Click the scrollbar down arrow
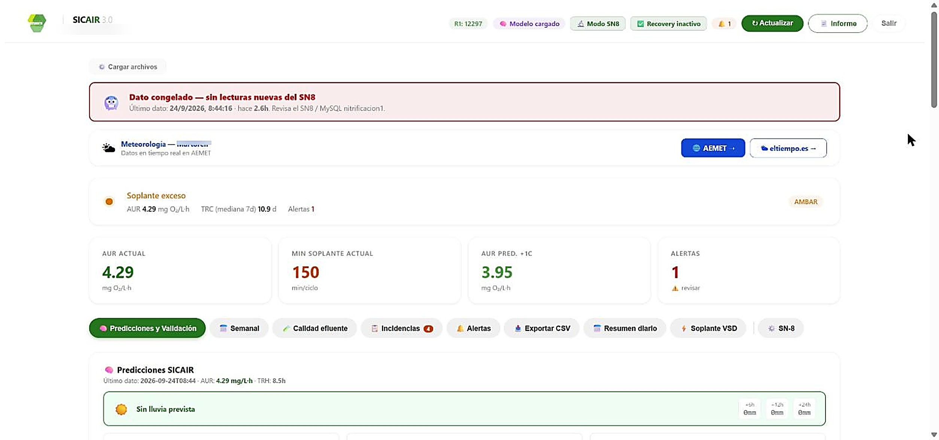939x440 pixels. click(934, 435)
